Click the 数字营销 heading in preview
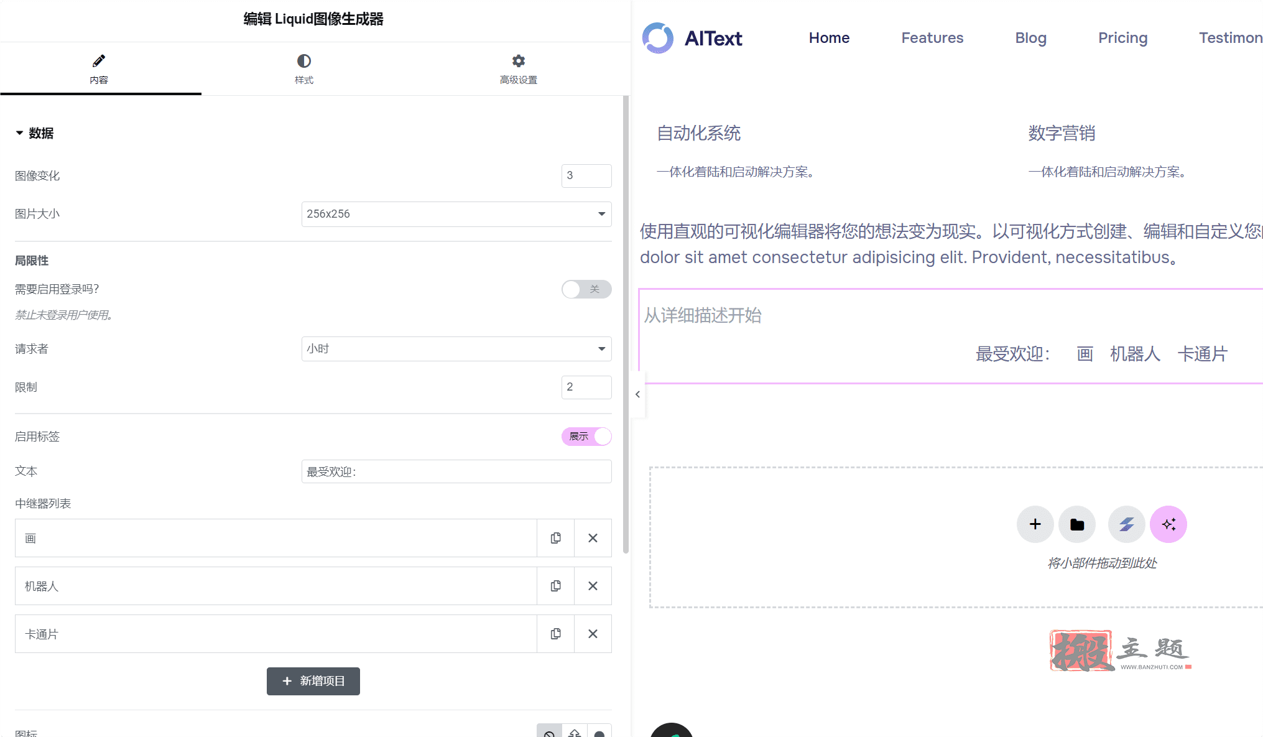The height and width of the screenshot is (737, 1263). (1062, 133)
